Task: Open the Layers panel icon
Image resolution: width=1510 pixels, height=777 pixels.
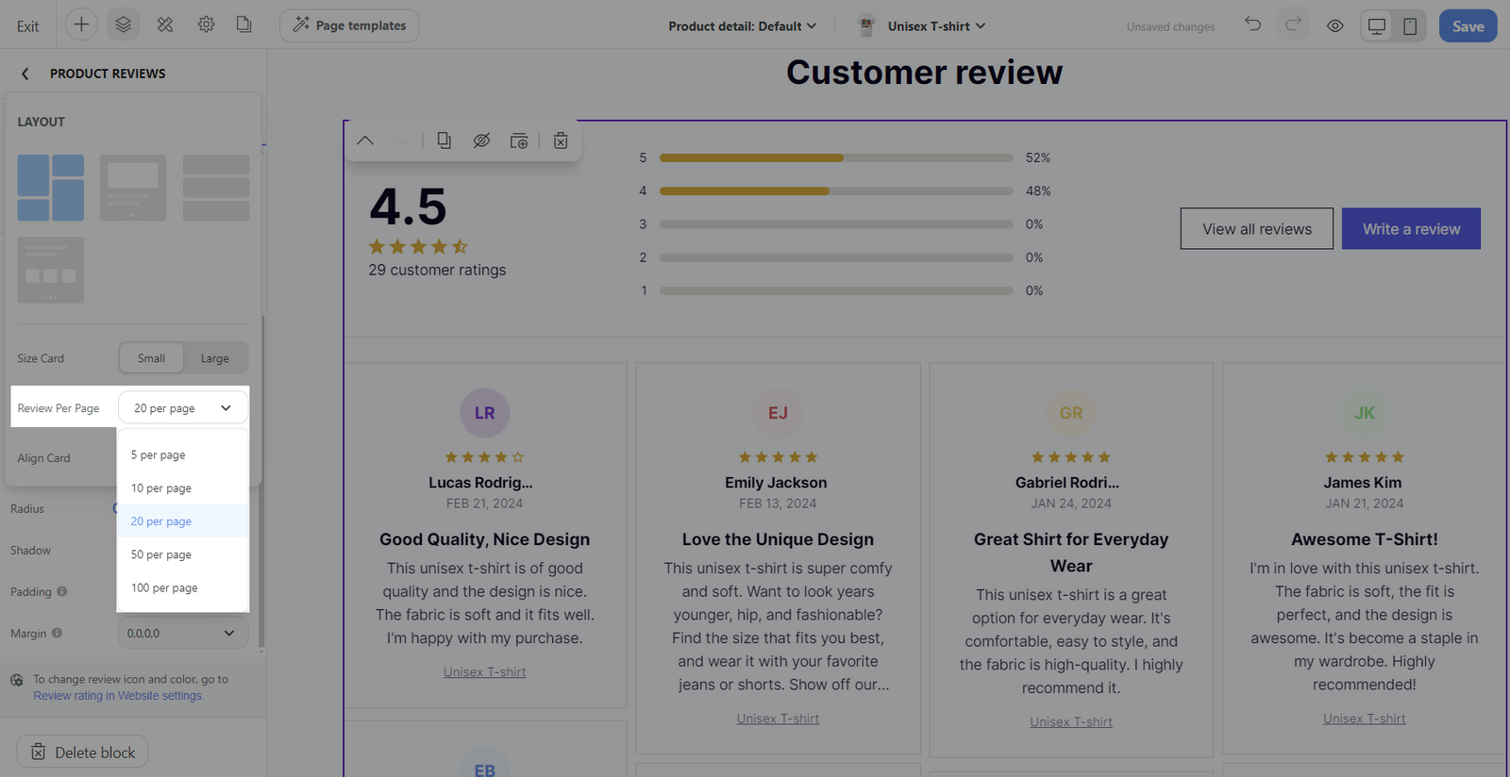Action: 124,25
